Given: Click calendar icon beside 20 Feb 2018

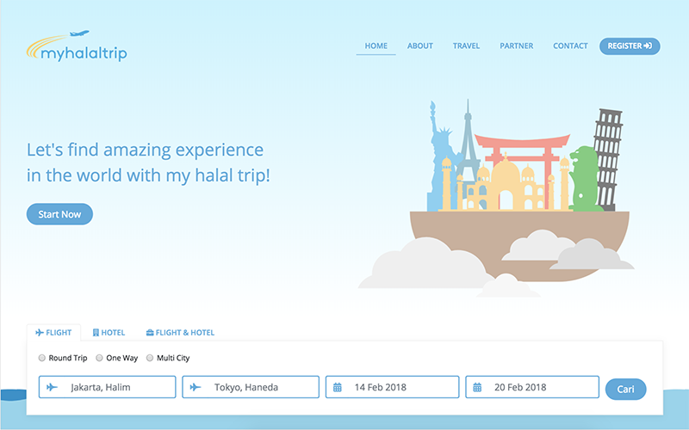Looking at the screenshot, I should (x=478, y=387).
